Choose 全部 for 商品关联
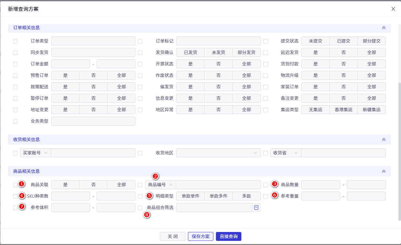This screenshot has width=401, height=245. (121, 185)
